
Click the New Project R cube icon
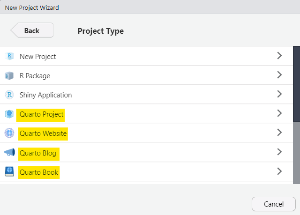tap(9, 56)
